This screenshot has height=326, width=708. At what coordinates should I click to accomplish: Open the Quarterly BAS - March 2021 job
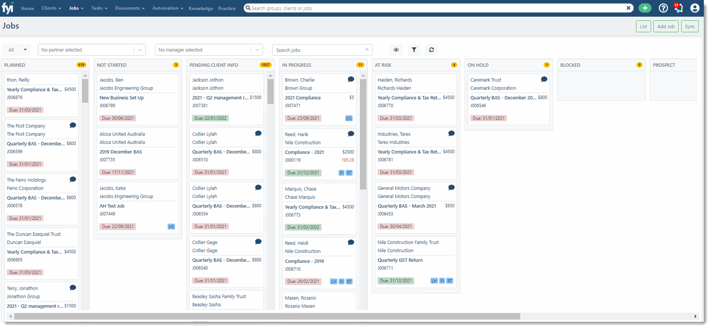tap(407, 206)
